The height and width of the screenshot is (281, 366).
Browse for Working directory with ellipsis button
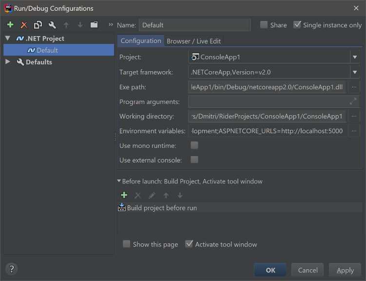354,116
